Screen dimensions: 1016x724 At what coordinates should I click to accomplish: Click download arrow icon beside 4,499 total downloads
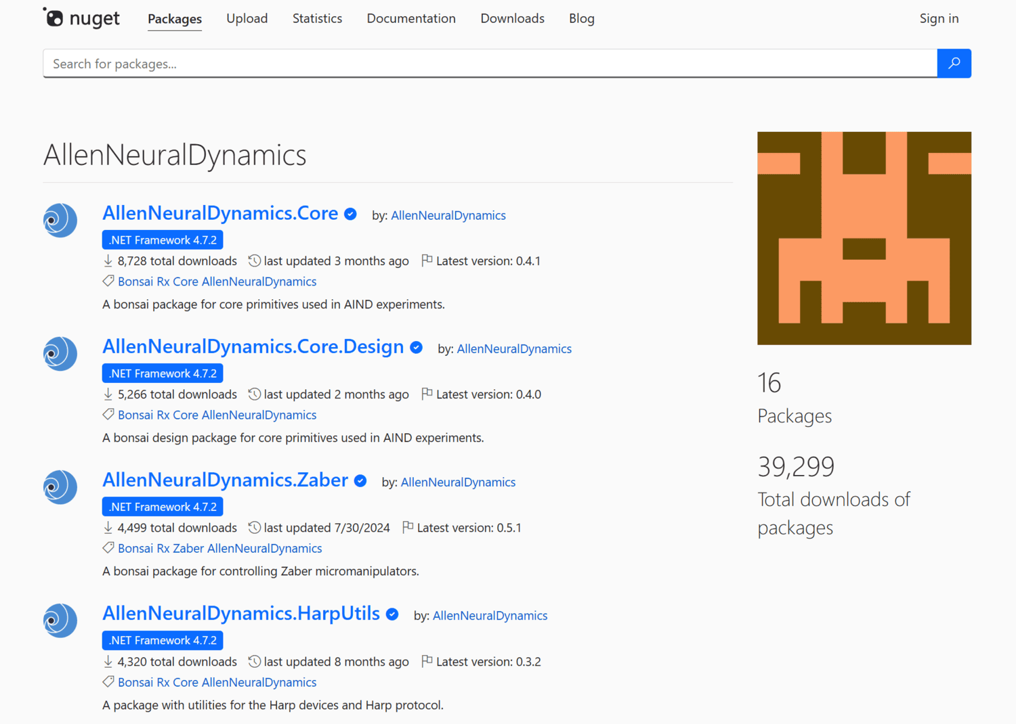point(108,527)
